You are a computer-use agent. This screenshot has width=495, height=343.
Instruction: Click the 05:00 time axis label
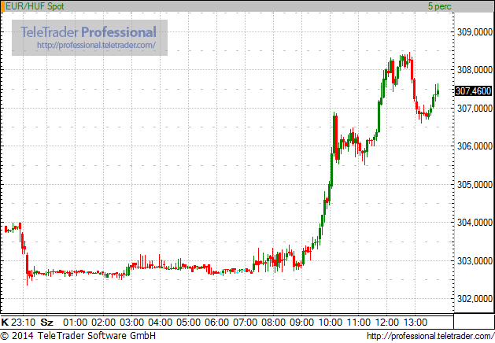click(188, 323)
